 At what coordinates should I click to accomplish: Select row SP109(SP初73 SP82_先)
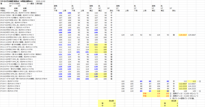click(16, 32)
